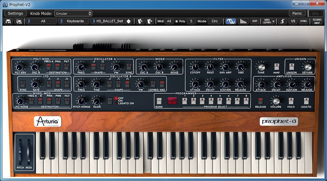The height and width of the screenshot is (181, 327).
Task: Click the filter RESO knob
Action: click(x=210, y=67)
